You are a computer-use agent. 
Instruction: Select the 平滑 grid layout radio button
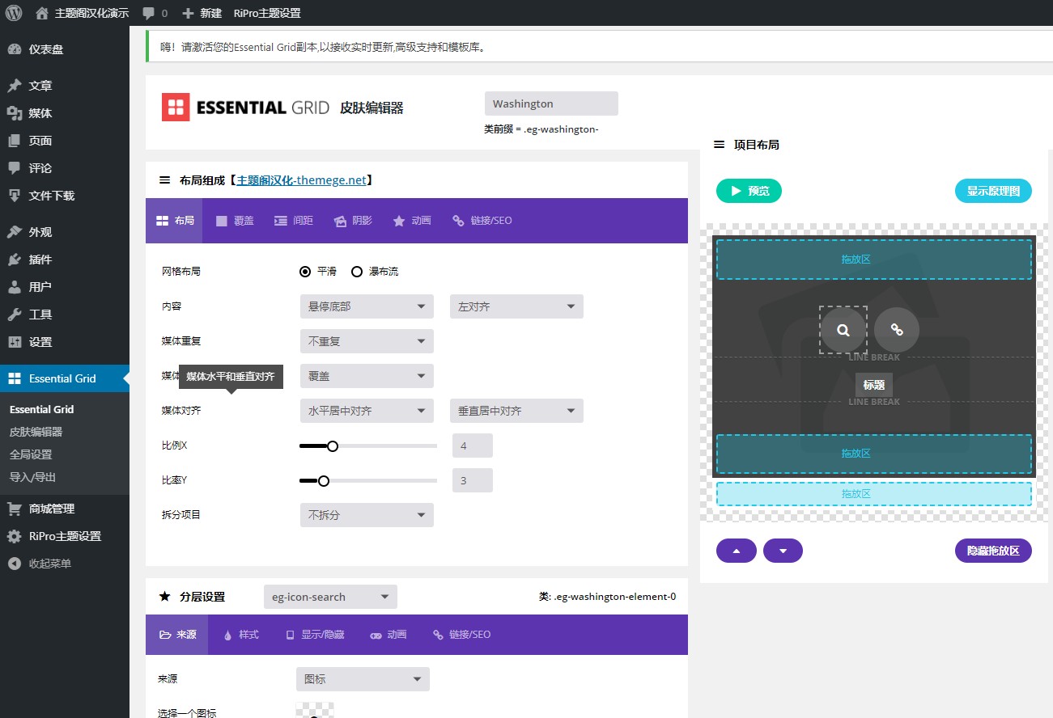coord(305,272)
